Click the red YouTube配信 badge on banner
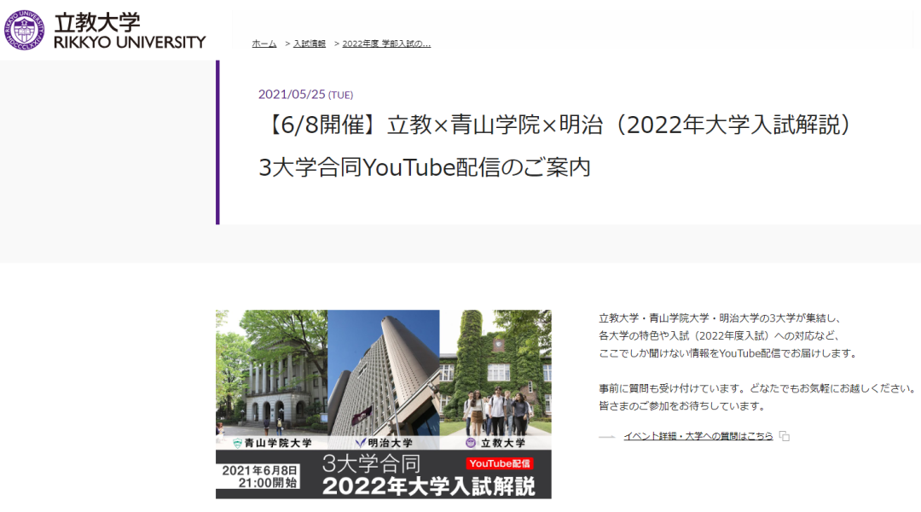Image resolution: width=921 pixels, height=512 pixels. click(x=499, y=463)
